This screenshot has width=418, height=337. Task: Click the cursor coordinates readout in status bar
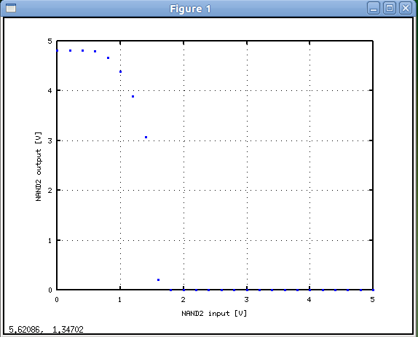coord(46,330)
